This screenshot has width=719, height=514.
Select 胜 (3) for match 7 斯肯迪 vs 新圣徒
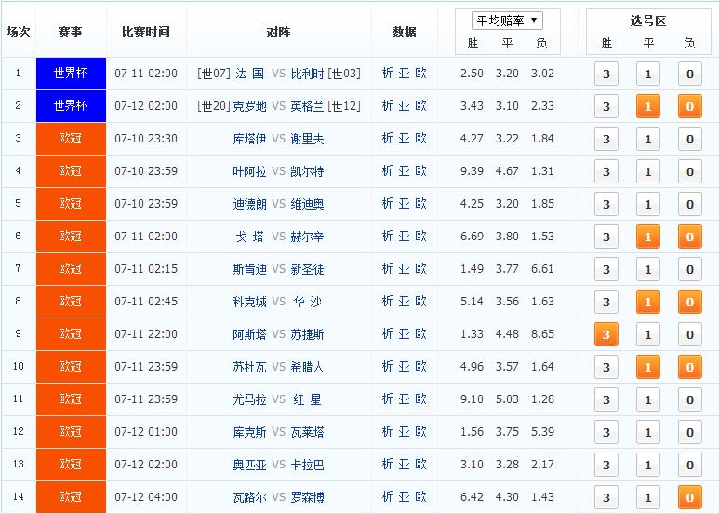pyautogui.click(x=606, y=269)
